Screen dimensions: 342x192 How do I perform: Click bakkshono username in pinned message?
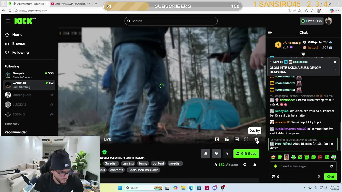(300, 62)
